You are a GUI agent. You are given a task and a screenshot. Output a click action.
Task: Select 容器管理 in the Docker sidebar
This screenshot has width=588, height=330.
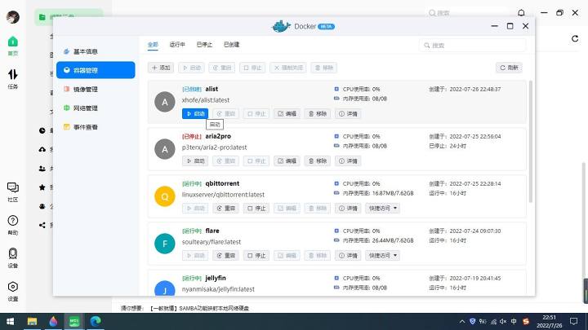[x=96, y=70]
